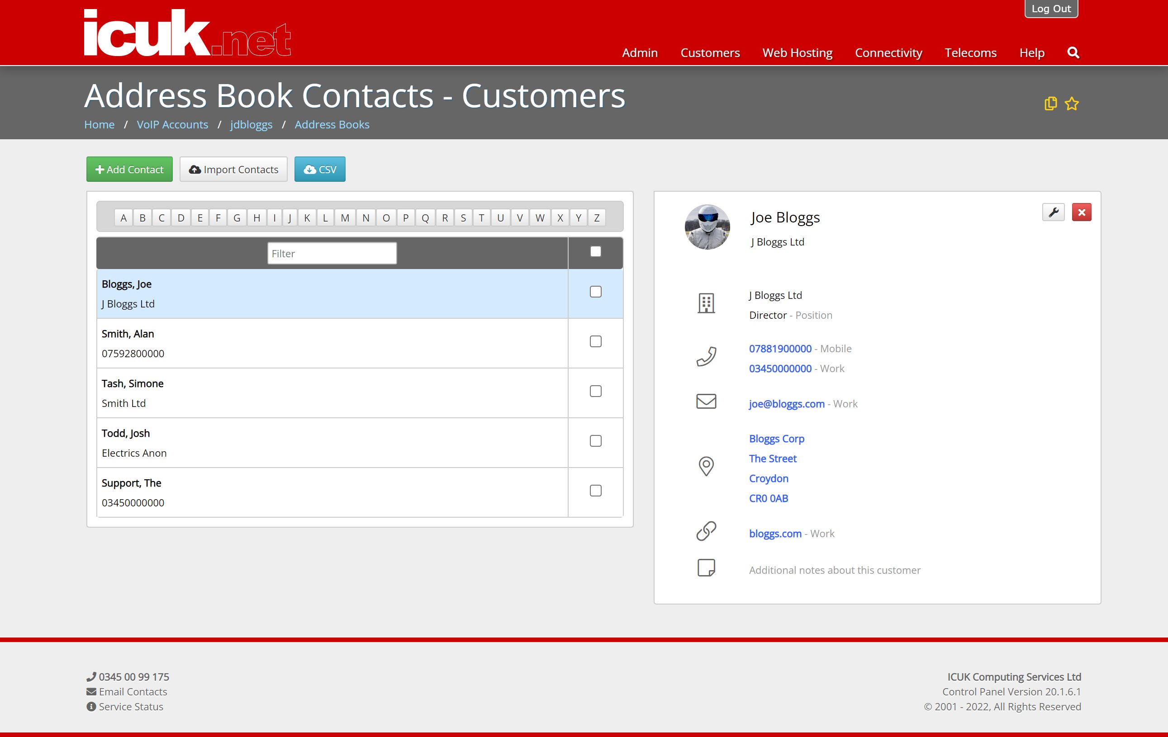Click the Import Contacts button
The width and height of the screenshot is (1168, 737).
233,169
